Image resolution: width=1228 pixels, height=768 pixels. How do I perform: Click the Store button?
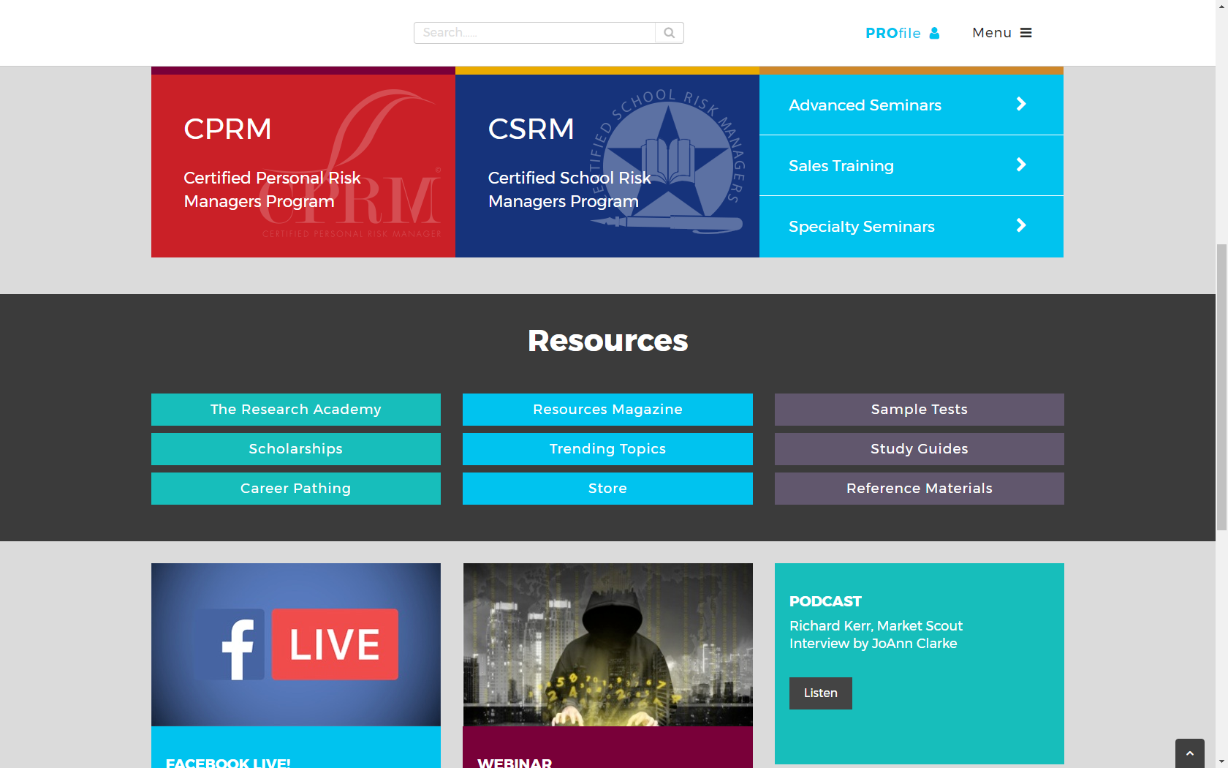tap(607, 489)
